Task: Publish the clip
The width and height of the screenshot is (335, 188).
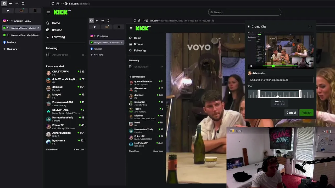Action: [306, 113]
